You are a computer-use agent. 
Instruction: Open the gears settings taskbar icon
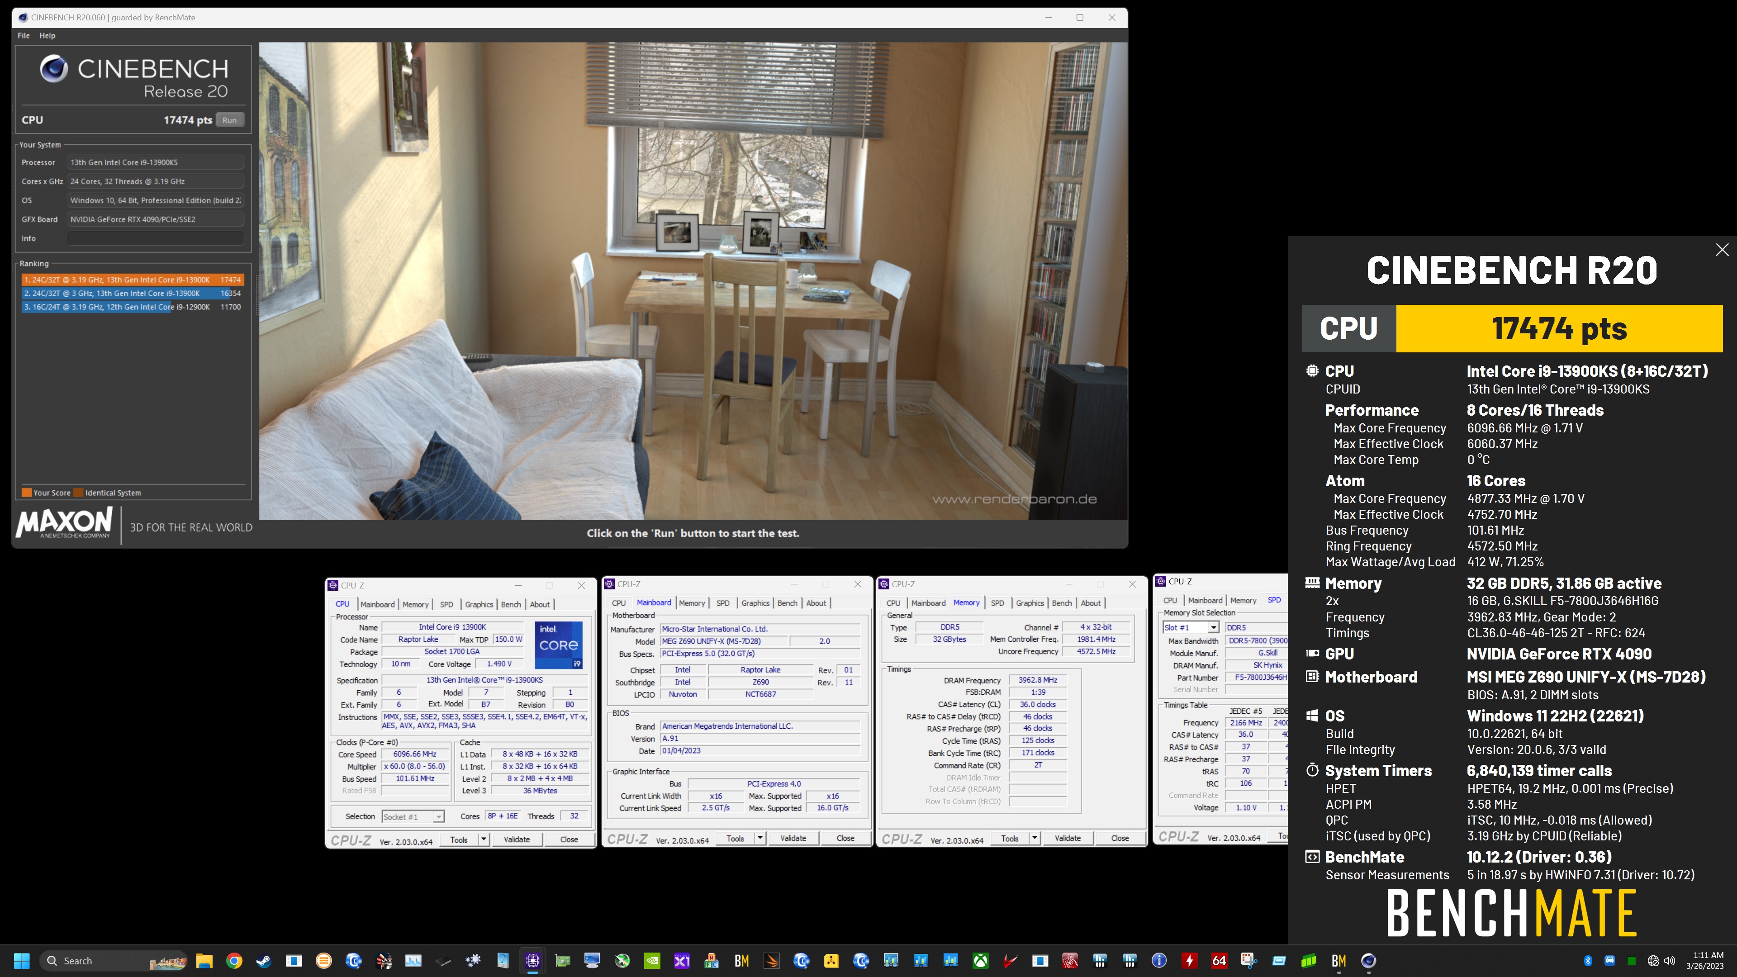tap(473, 960)
